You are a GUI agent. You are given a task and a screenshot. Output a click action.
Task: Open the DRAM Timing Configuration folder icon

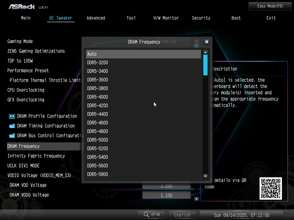tap(12, 126)
